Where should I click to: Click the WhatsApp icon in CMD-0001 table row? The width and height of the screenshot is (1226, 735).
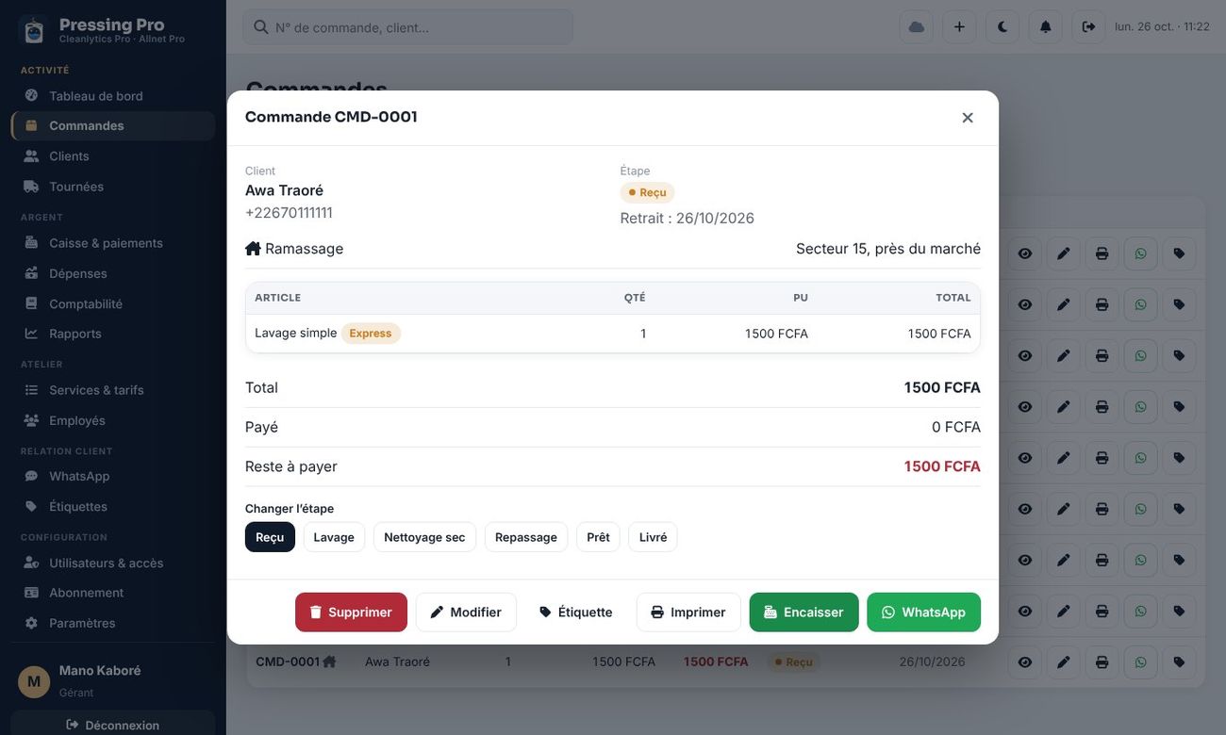[1141, 661]
